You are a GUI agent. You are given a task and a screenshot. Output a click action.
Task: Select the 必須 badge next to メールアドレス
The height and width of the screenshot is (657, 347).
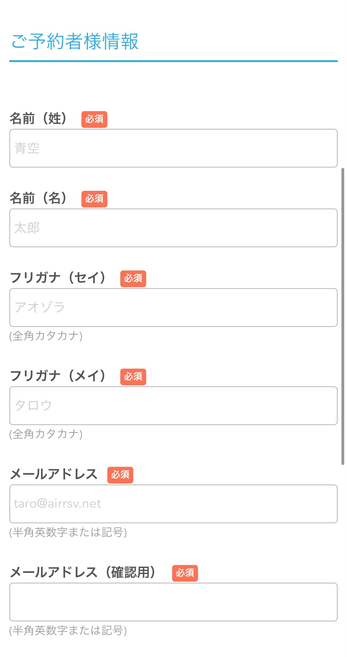tap(120, 475)
